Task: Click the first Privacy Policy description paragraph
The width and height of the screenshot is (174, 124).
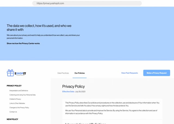Action: pos(112,104)
